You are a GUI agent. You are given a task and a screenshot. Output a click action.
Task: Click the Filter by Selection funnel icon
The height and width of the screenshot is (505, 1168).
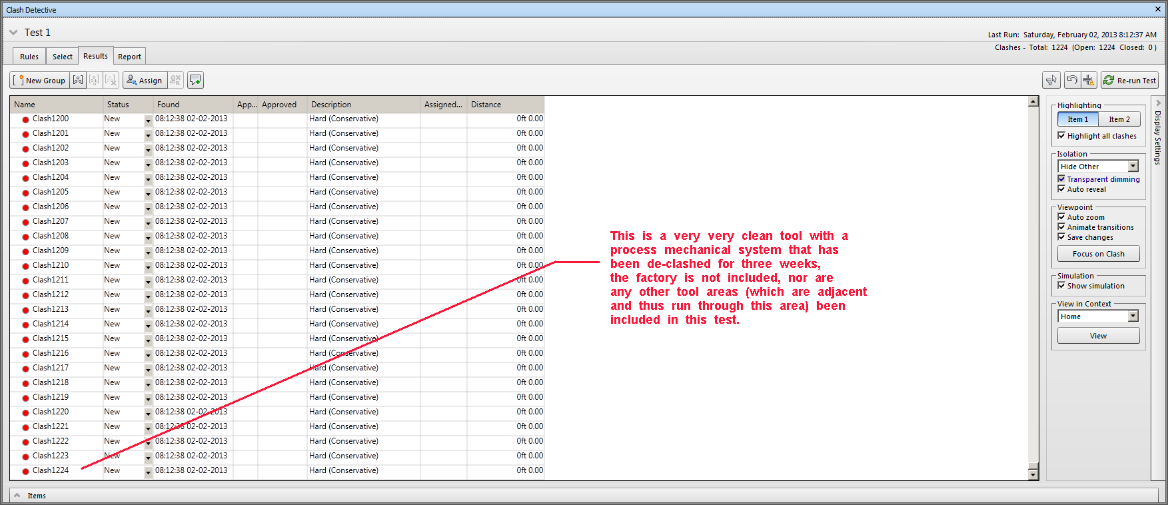1051,80
